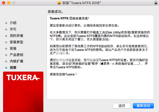Image resolution: width=159 pixels, height=112 pixels.
Task: Click the lock icon in title bar
Action: click(x=156, y=3)
